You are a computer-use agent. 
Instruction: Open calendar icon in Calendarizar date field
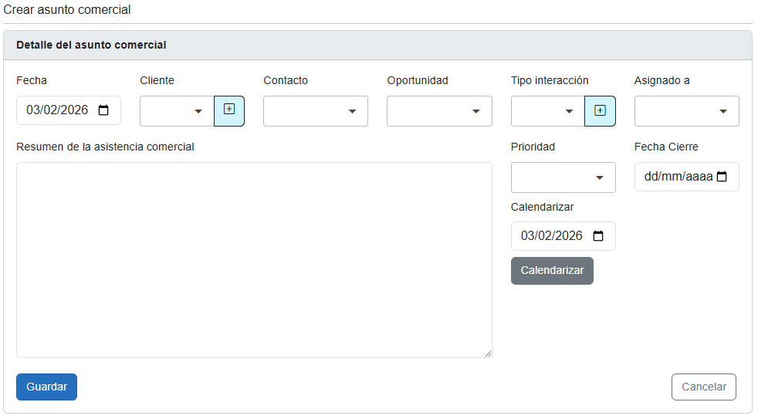tap(598, 236)
